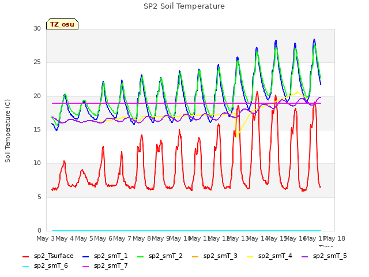Click the Soil Temperature (C) axis label
The image size is (369, 277).
(x=7, y=131)
